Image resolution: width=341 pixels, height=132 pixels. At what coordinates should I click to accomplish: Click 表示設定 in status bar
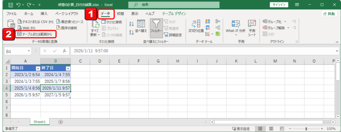point(241,129)
